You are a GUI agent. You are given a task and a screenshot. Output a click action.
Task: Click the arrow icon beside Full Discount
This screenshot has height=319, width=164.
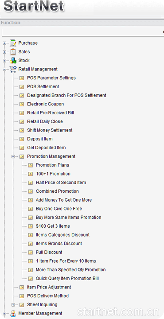[31, 253]
